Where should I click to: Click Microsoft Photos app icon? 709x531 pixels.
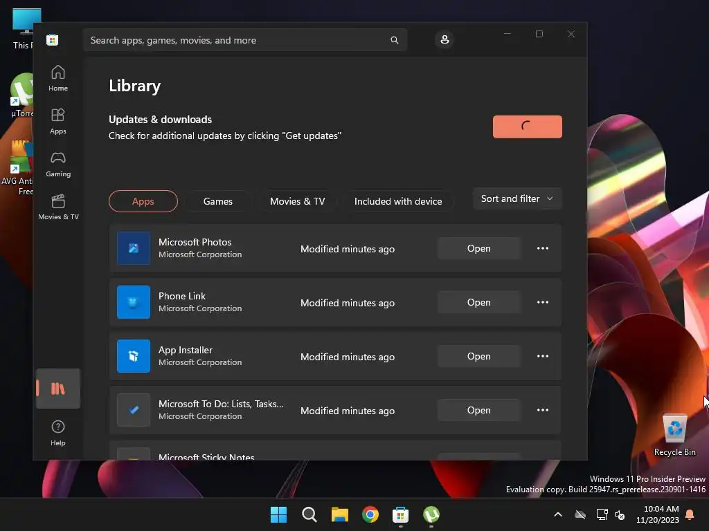134,248
